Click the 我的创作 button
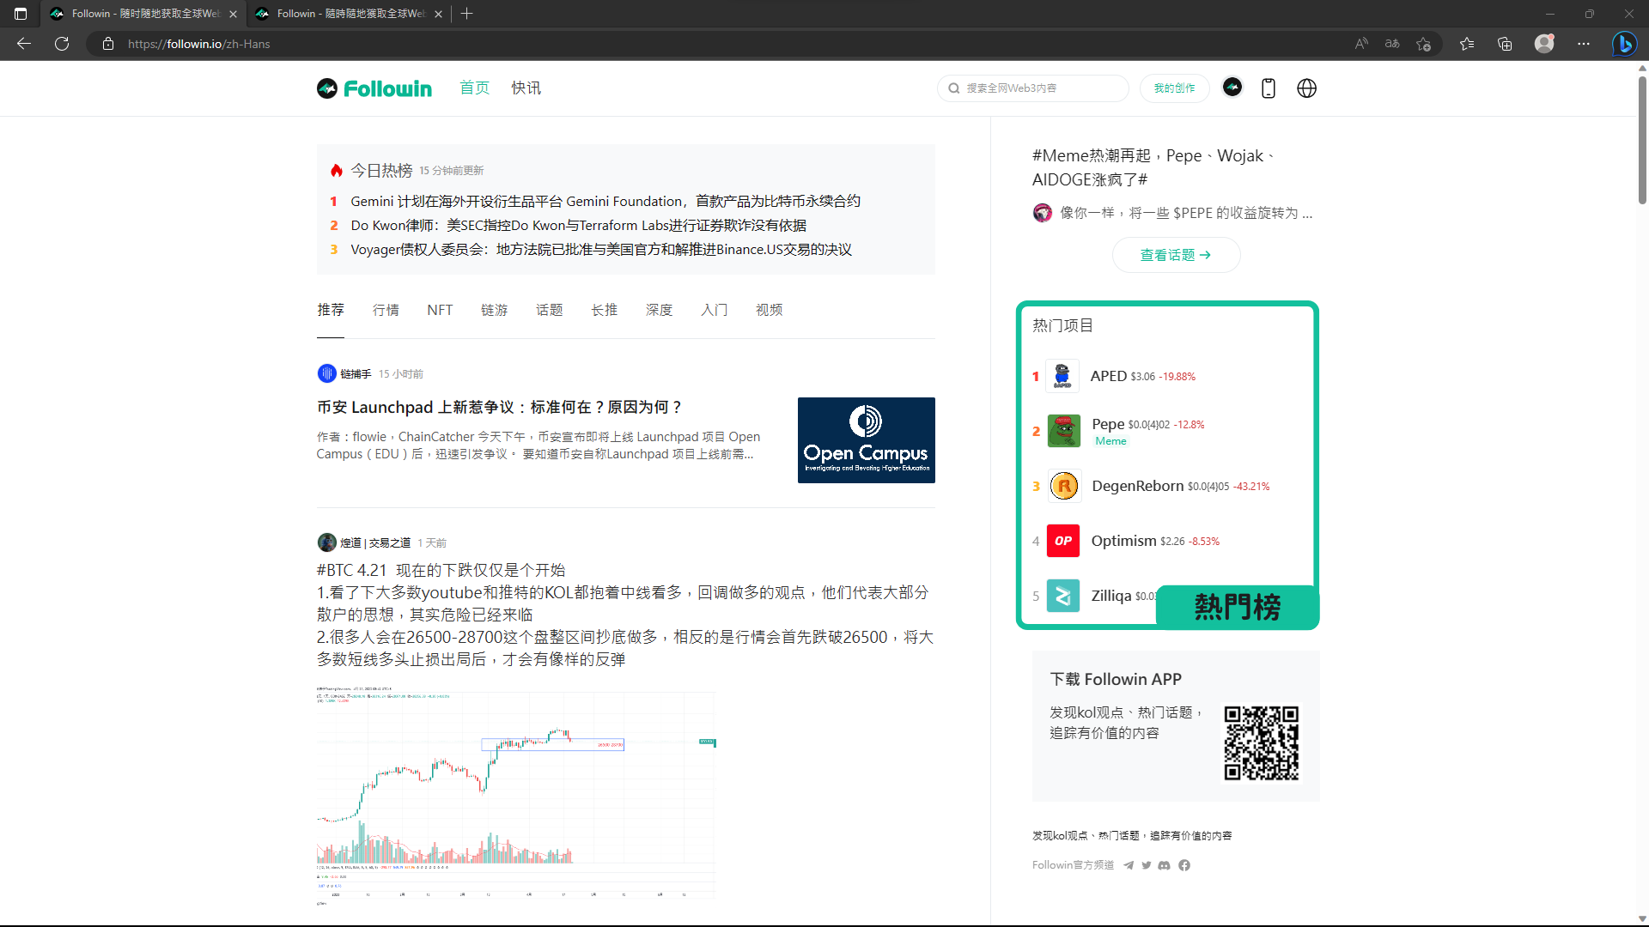The width and height of the screenshot is (1649, 927). point(1174,88)
